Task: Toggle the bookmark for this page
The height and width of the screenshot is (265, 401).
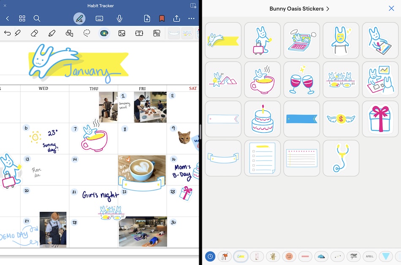Action: (162, 19)
